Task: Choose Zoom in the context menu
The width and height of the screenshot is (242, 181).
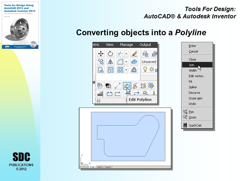Action: [197, 117]
